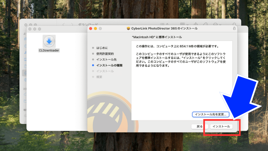Close the installer window with the red button
The image size is (268, 151).
pos(90,29)
